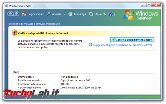
Task: Click the 'Protezione in tempo reale:' label
Action: [33, 84]
